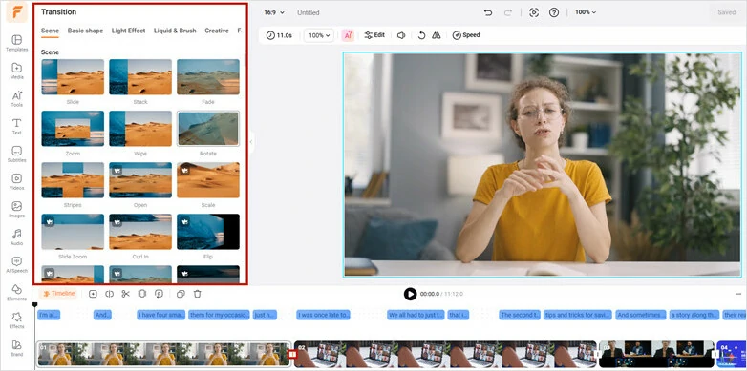Viewport: 747px width, 371px height.
Task: Select the Slide Zoom transition thumbnail
Action: click(x=73, y=232)
